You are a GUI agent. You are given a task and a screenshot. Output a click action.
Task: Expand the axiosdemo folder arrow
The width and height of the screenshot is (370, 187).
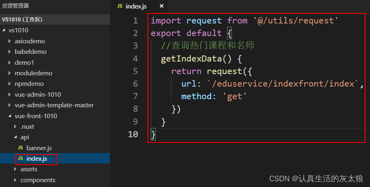pyautogui.click(x=10, y=41)
